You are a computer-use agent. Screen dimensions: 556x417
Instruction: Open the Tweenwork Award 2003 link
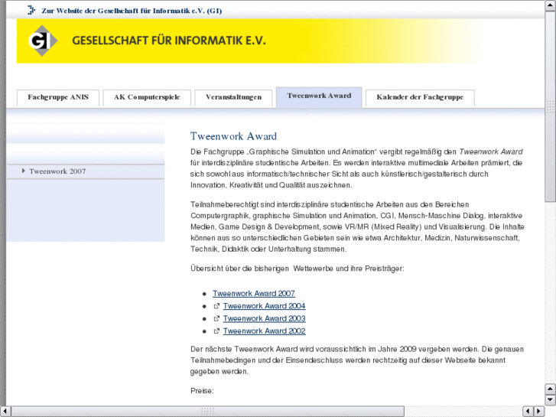point(264,319)
